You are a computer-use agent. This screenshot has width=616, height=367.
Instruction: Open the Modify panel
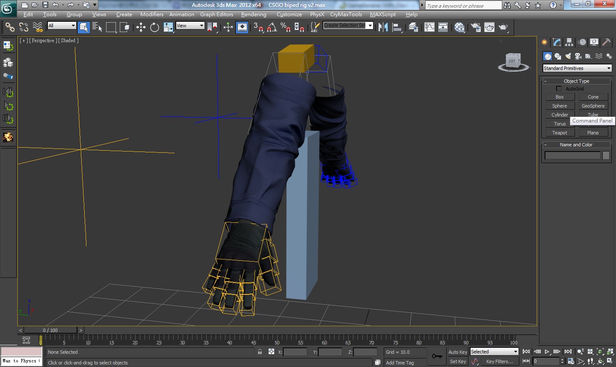coord(557,42)
